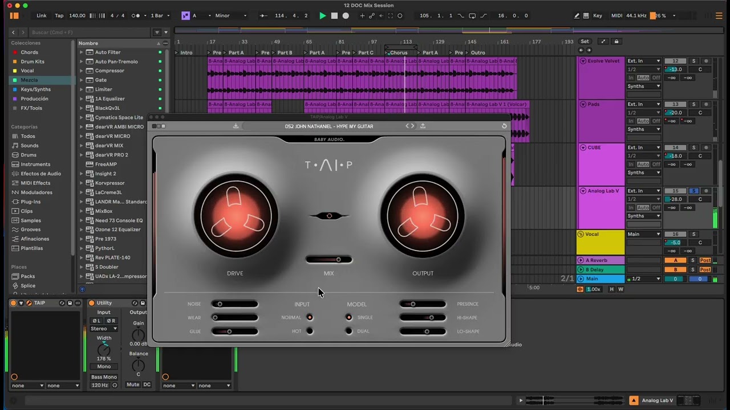Click the center eye icon in TAIP
Screen dimensions: 730x410
(x=329, y=216)
